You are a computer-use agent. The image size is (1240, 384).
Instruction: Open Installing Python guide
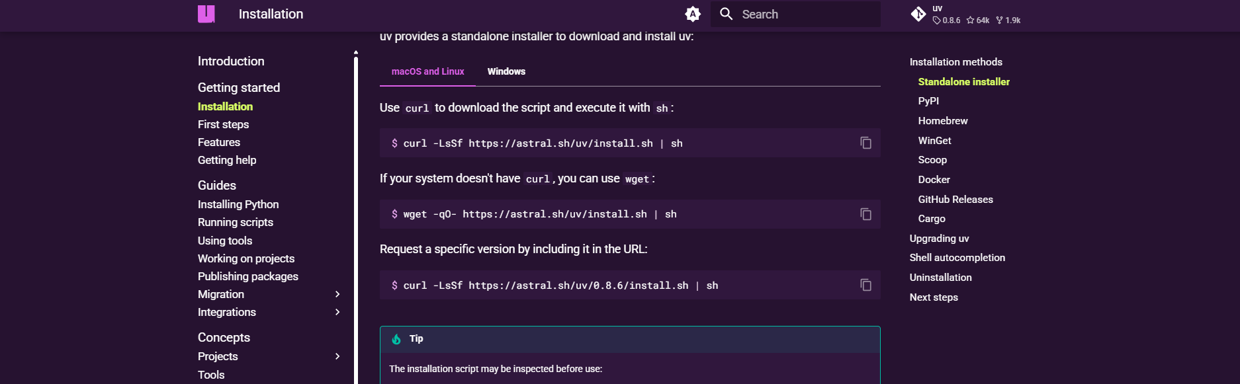238,204
